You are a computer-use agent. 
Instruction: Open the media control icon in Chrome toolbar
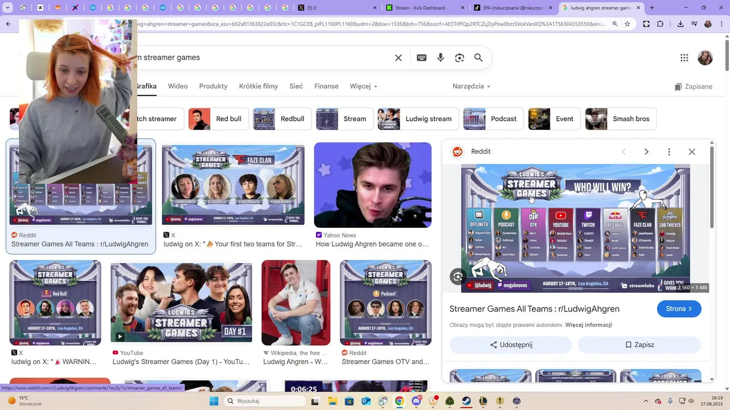tap(694, 24)
